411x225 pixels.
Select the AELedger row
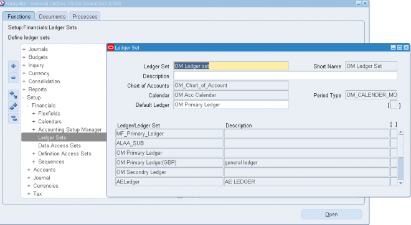[x=169, y=181]
